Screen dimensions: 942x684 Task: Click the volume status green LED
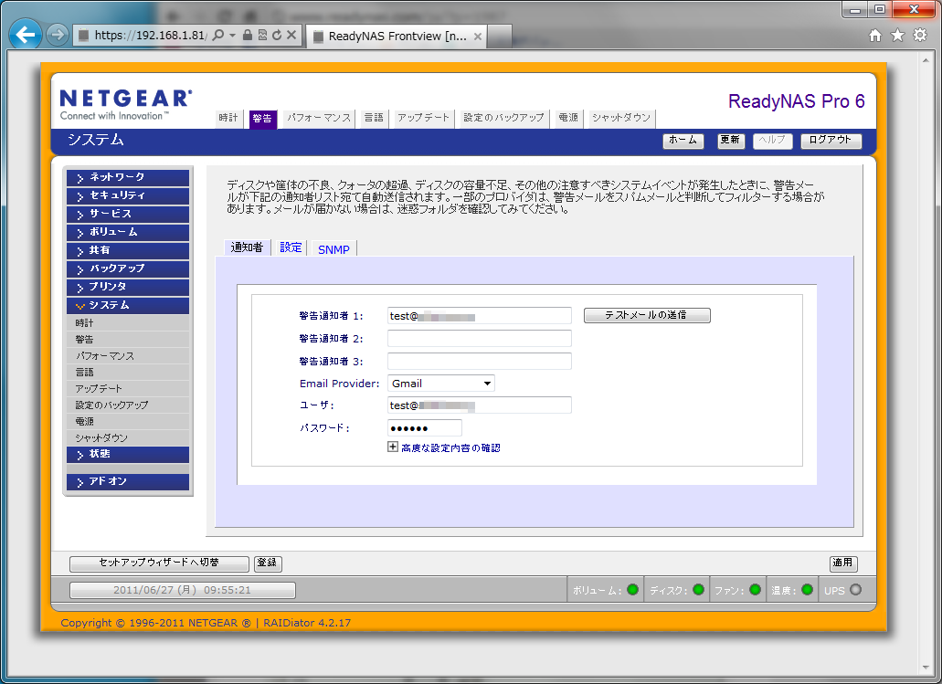(x=632, y=590)
